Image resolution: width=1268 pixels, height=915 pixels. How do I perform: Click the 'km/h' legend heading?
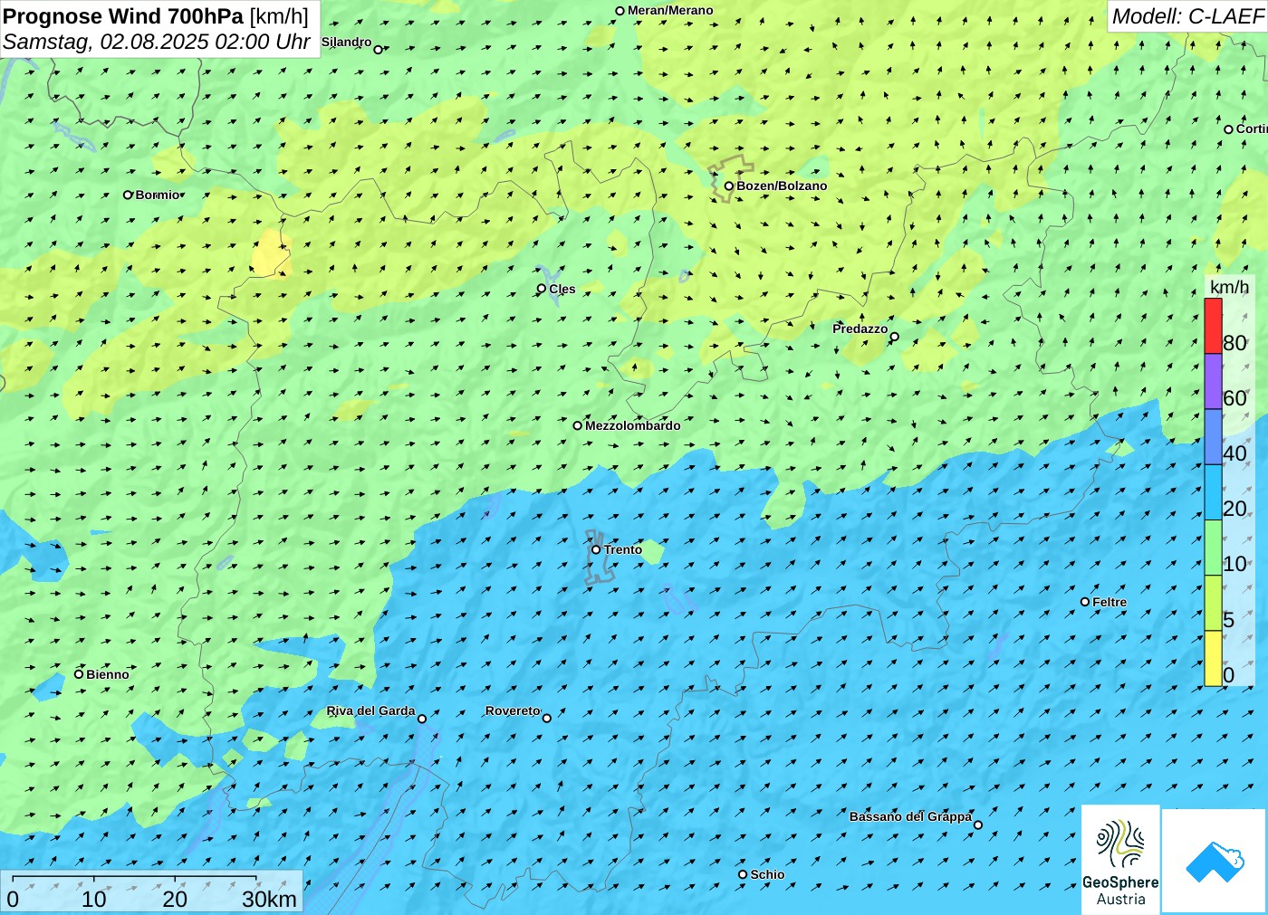pyautogui.click(x=1229, y=287)
